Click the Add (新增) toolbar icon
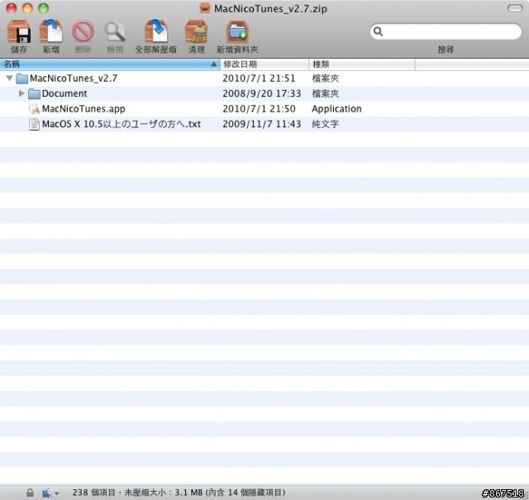 (51, 31)
